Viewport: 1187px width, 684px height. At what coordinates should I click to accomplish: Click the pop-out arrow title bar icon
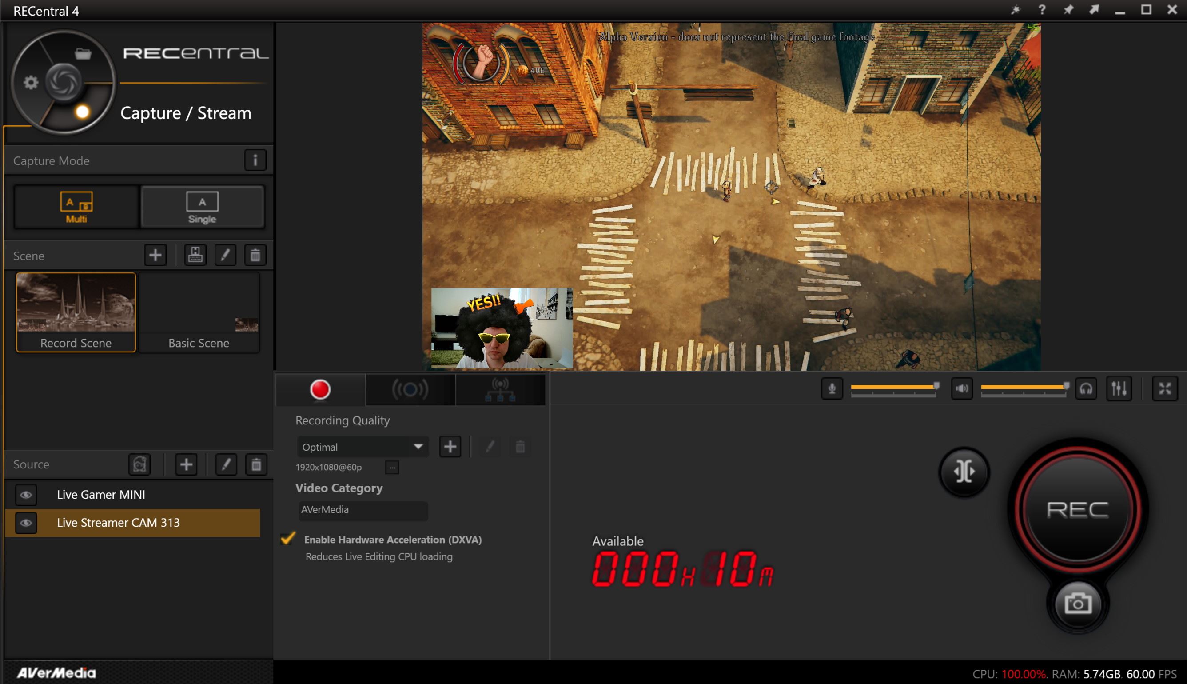point(1095,10)
